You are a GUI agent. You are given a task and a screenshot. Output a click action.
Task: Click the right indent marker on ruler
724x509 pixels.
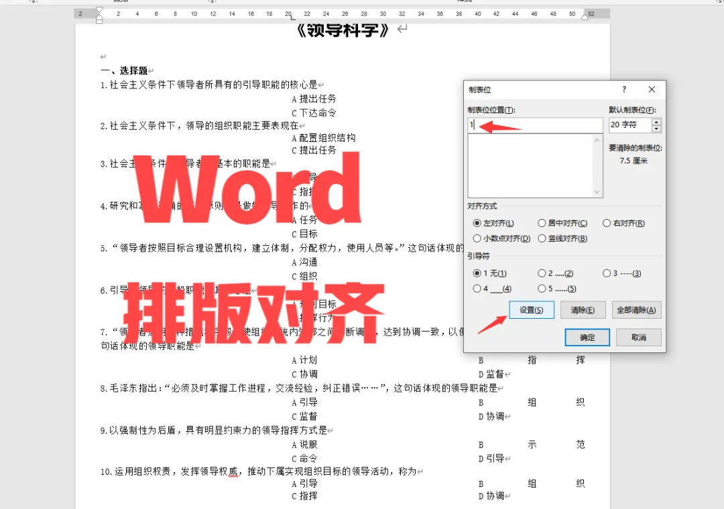tap(585, 17)
